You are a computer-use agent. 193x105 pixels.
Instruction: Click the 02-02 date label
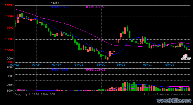coord(15,64)
